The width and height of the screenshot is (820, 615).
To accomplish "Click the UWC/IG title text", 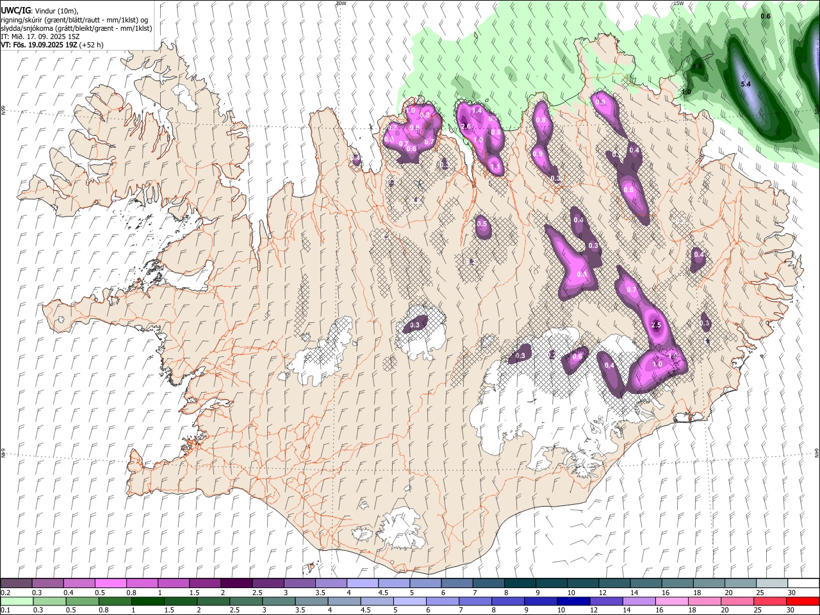I will click(x=15, y=10).
